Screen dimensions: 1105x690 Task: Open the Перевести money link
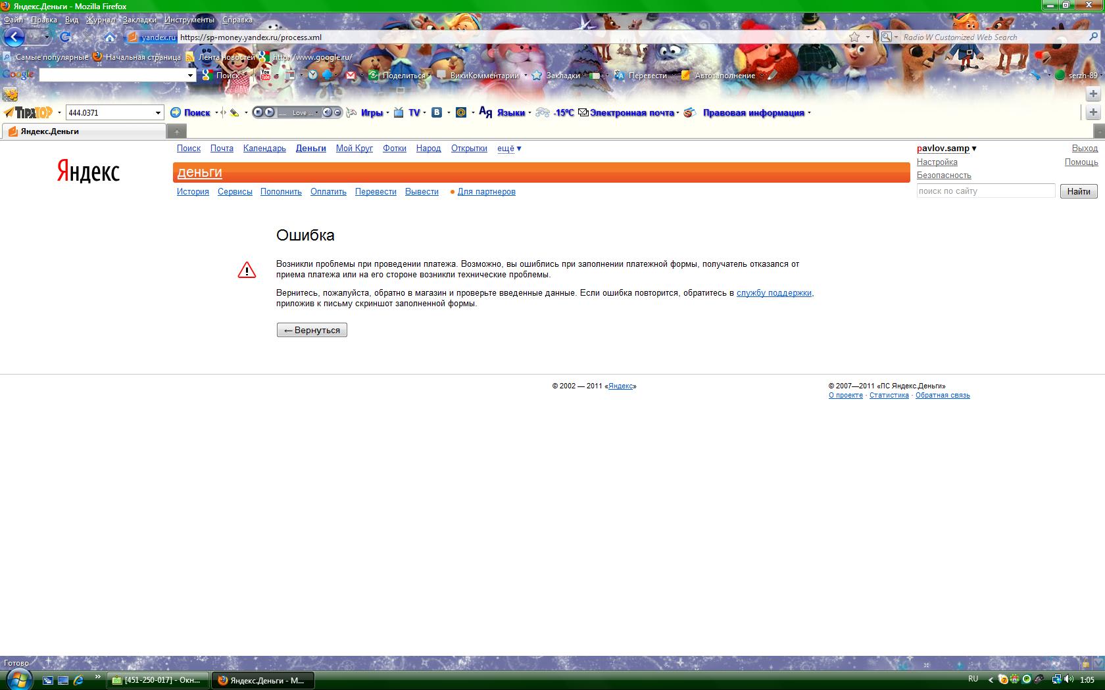(x=376, y=192)
